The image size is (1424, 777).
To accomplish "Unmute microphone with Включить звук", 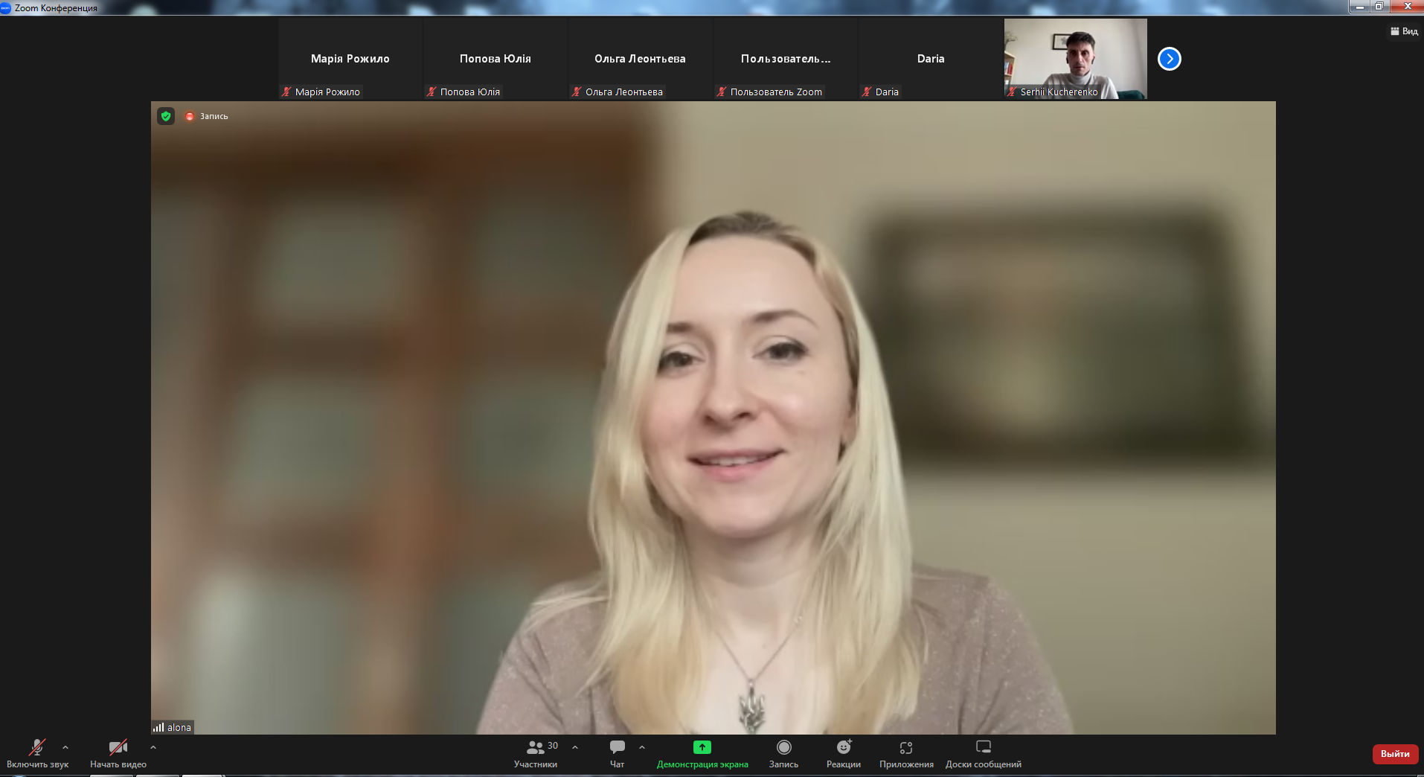I will pos(37,747).
